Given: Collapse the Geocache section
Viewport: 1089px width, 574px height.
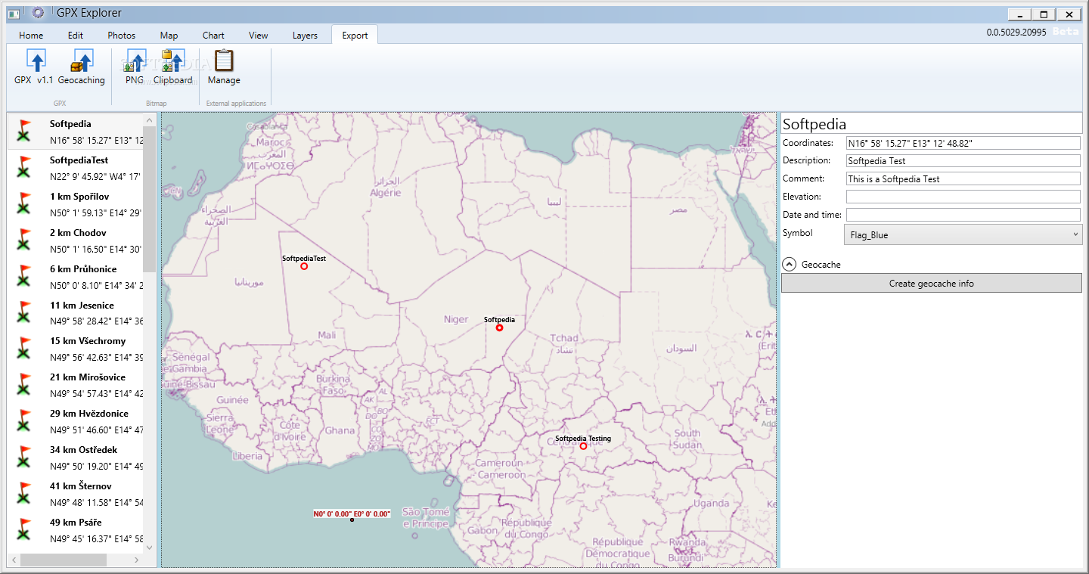Looking at the screenshot, I should 789,264.
